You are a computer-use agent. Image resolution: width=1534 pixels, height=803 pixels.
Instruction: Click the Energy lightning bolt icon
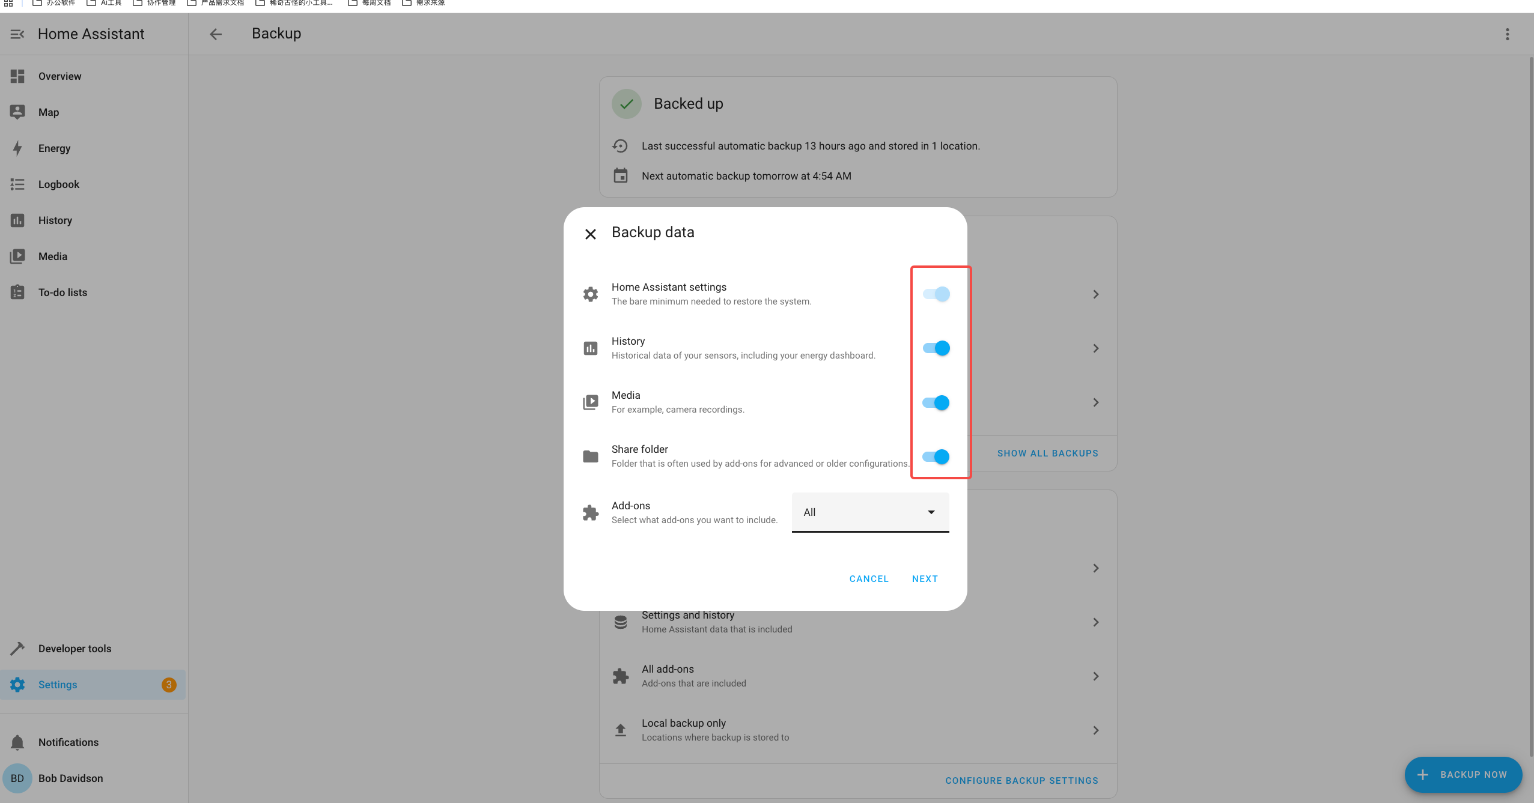(17, 148)
